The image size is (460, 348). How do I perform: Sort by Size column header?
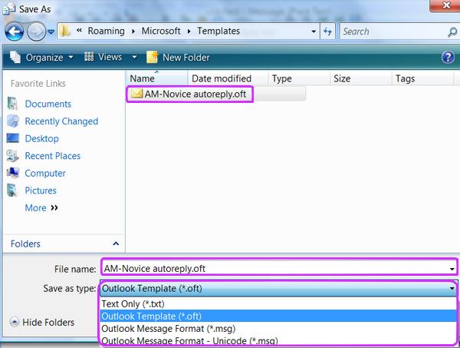(361, 78)
